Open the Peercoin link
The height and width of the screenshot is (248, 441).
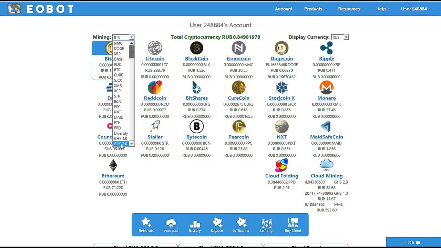238,137
